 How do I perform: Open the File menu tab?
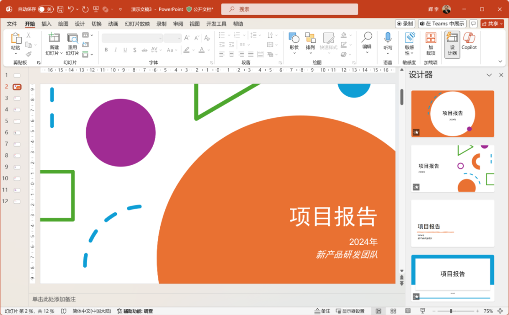coord(12,24)
